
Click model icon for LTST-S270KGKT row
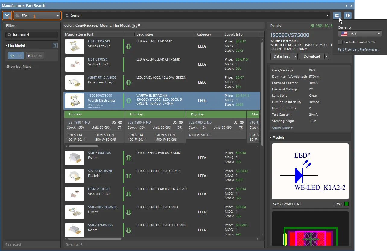(128, 194)
